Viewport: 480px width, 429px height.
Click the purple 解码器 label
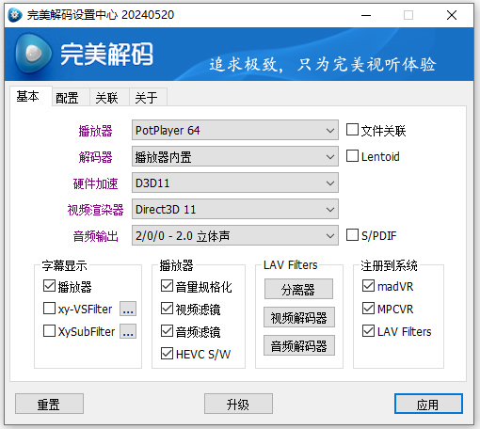point(95,157)
